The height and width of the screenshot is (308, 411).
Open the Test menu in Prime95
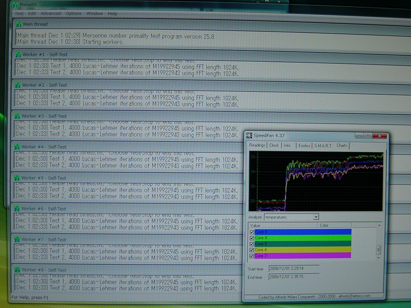[x=19, y=13]
